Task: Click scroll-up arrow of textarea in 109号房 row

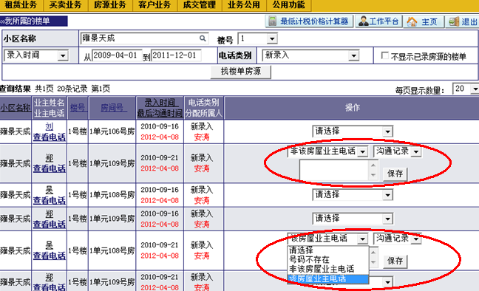Action: coord(373,165)
